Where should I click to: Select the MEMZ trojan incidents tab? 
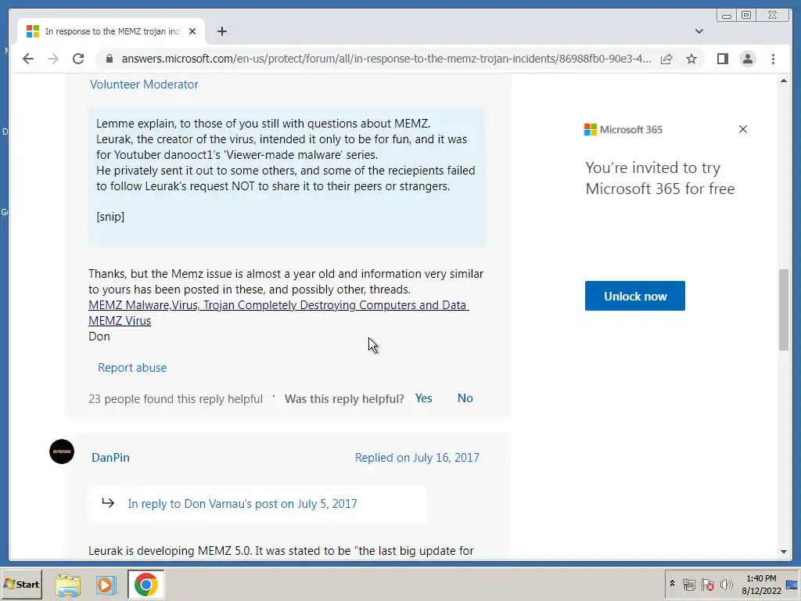110,31
